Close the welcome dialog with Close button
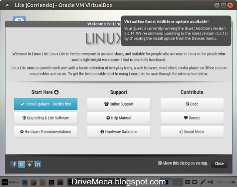Viewport: 237px width, 187px height. 219,163
